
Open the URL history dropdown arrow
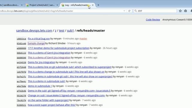pos(124,11)
